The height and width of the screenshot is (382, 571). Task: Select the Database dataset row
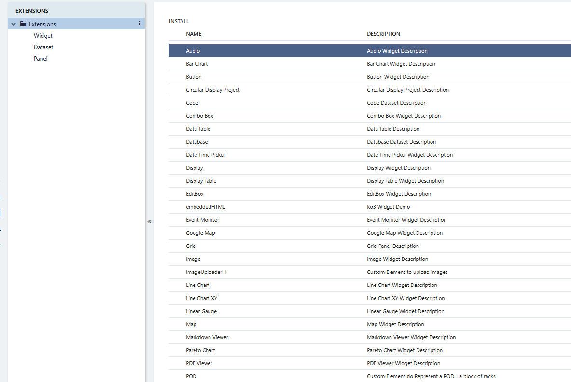197,142
